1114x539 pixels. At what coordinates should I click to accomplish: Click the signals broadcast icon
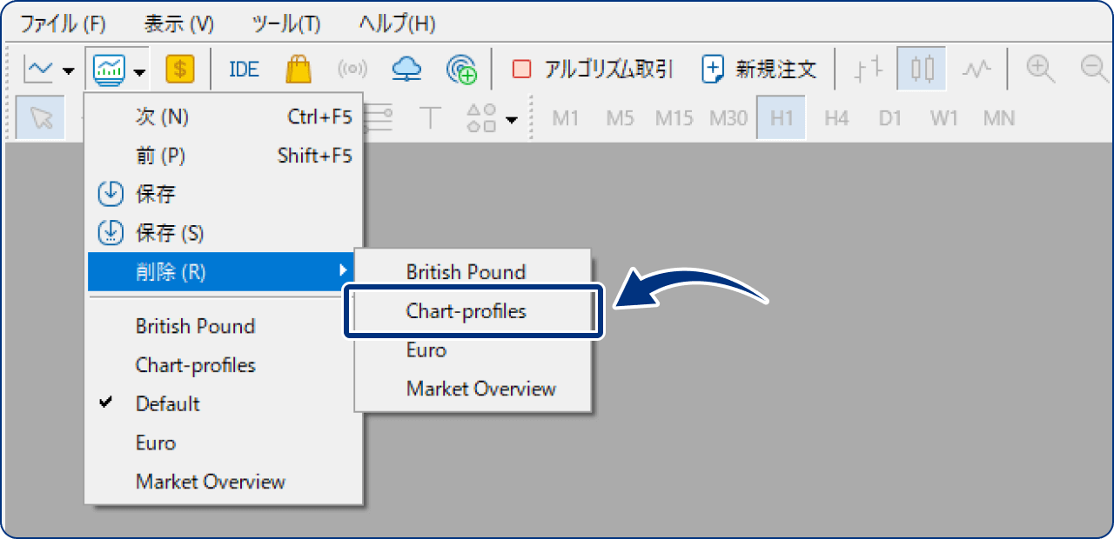352,69
